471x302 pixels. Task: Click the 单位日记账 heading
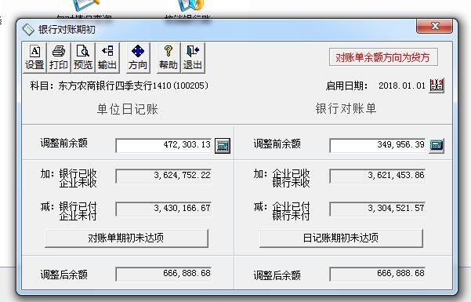[128, 109]
